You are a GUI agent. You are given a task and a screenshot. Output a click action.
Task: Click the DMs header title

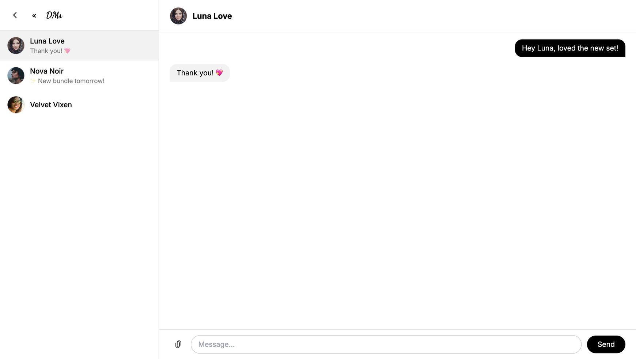click(54, 15)
